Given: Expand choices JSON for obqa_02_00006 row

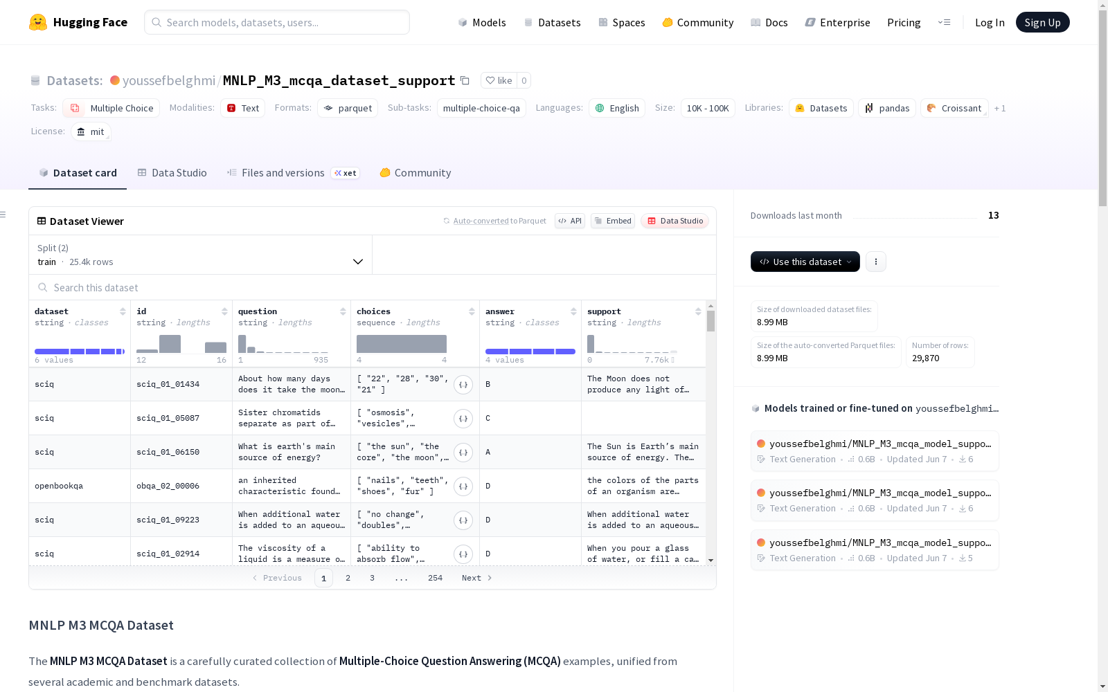Looking at the screenshot, I should point(463,486).
